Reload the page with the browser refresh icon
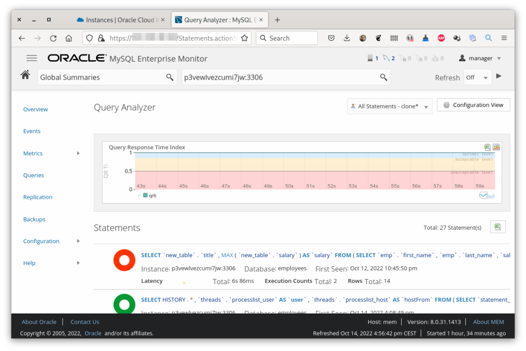The image size is (526, 351). [53, 38]
